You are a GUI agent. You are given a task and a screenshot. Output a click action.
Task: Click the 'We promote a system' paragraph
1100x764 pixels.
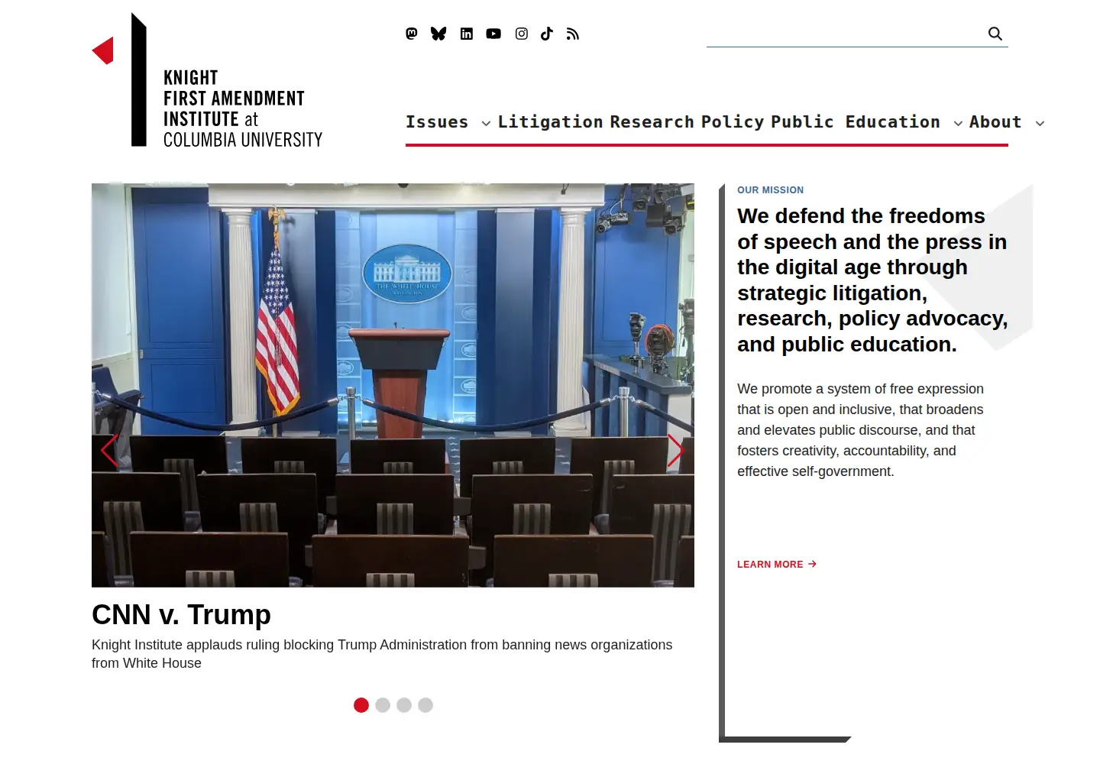(x=860, y=430)
